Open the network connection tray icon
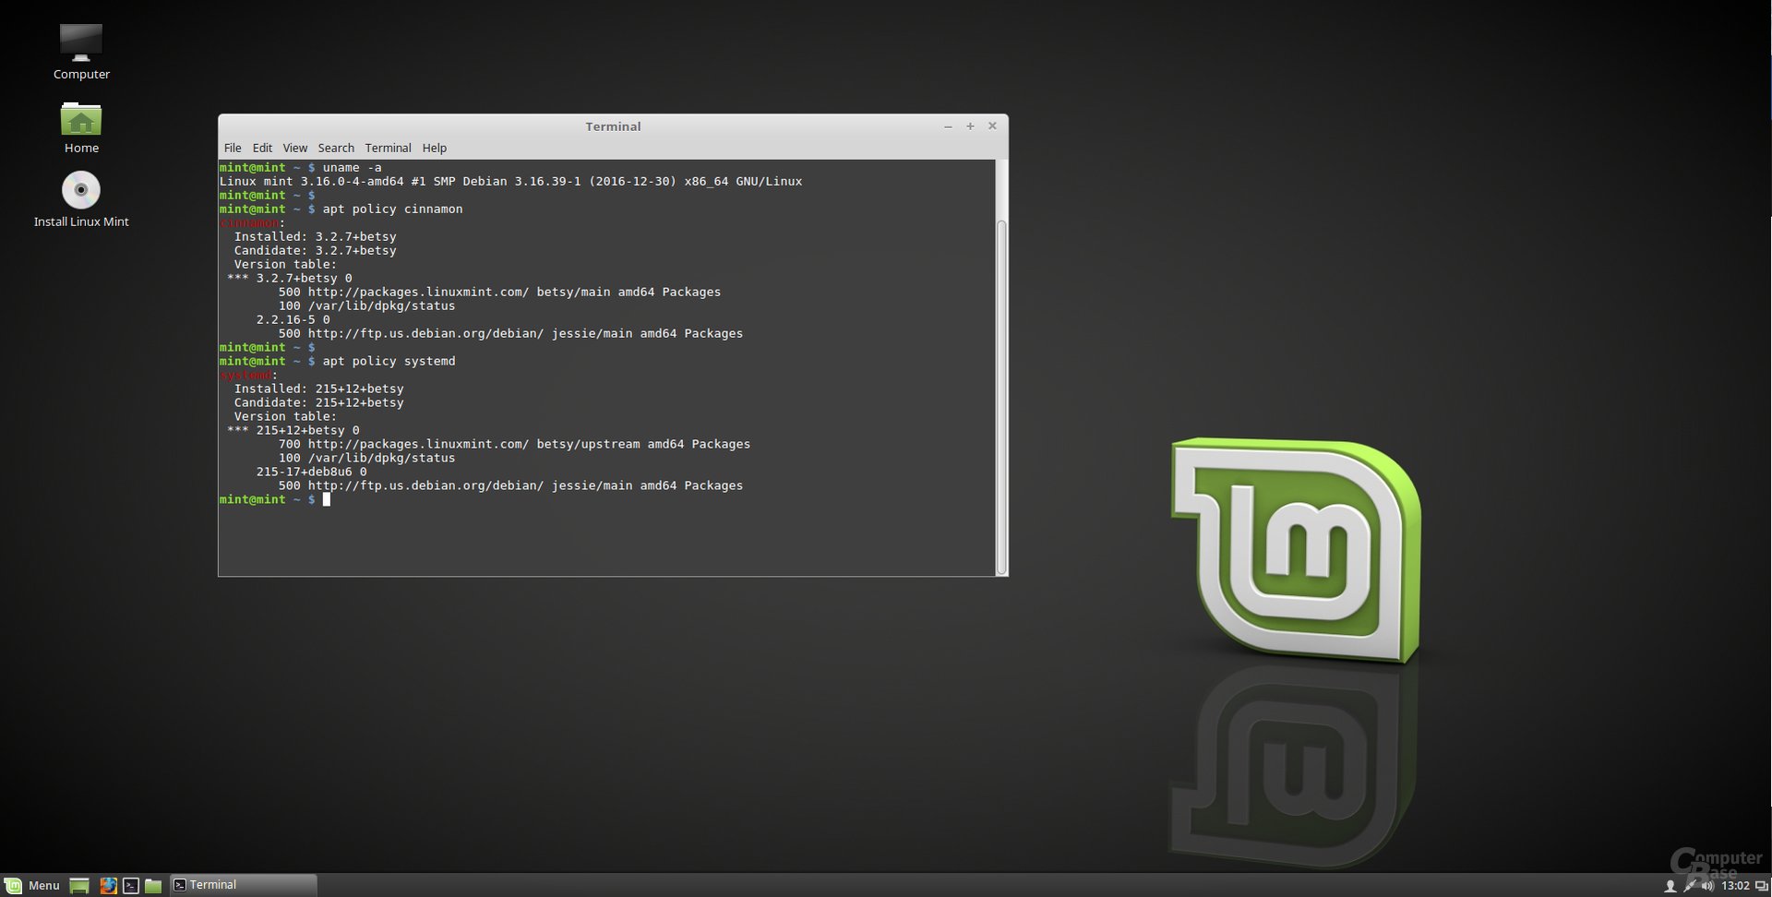The image size is (1772, 897). pos(1689,886)
